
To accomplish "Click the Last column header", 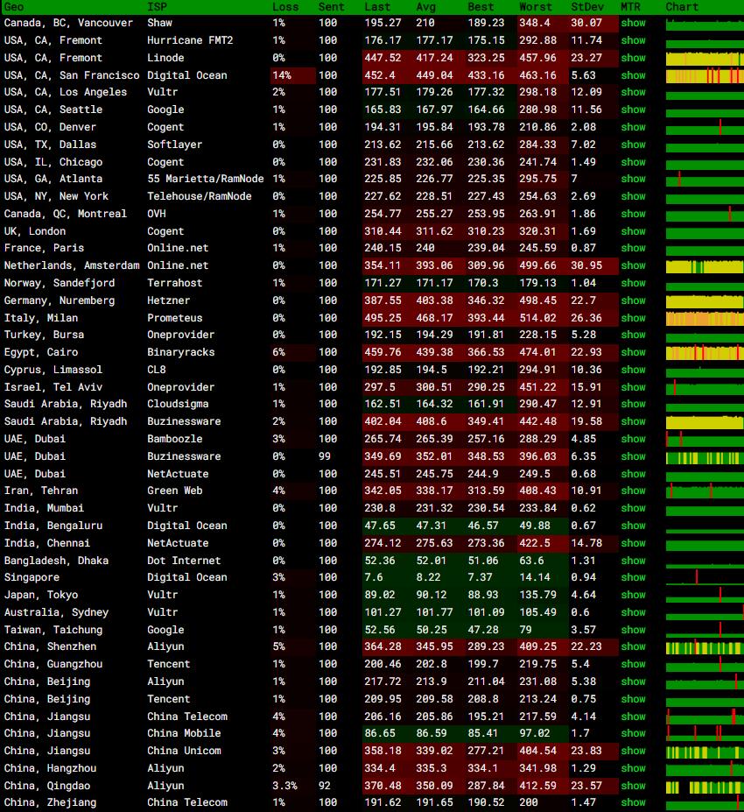I will pos(377,7).
